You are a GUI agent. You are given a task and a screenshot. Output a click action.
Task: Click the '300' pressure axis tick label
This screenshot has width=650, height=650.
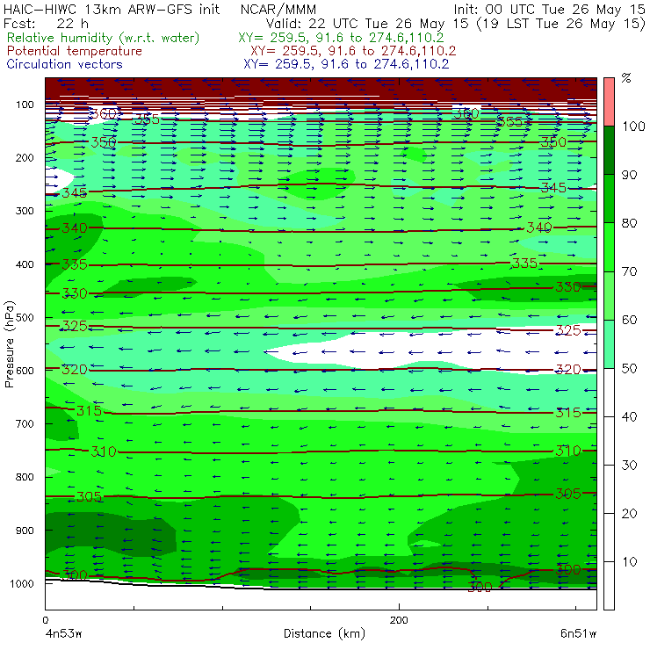(25, 211)
